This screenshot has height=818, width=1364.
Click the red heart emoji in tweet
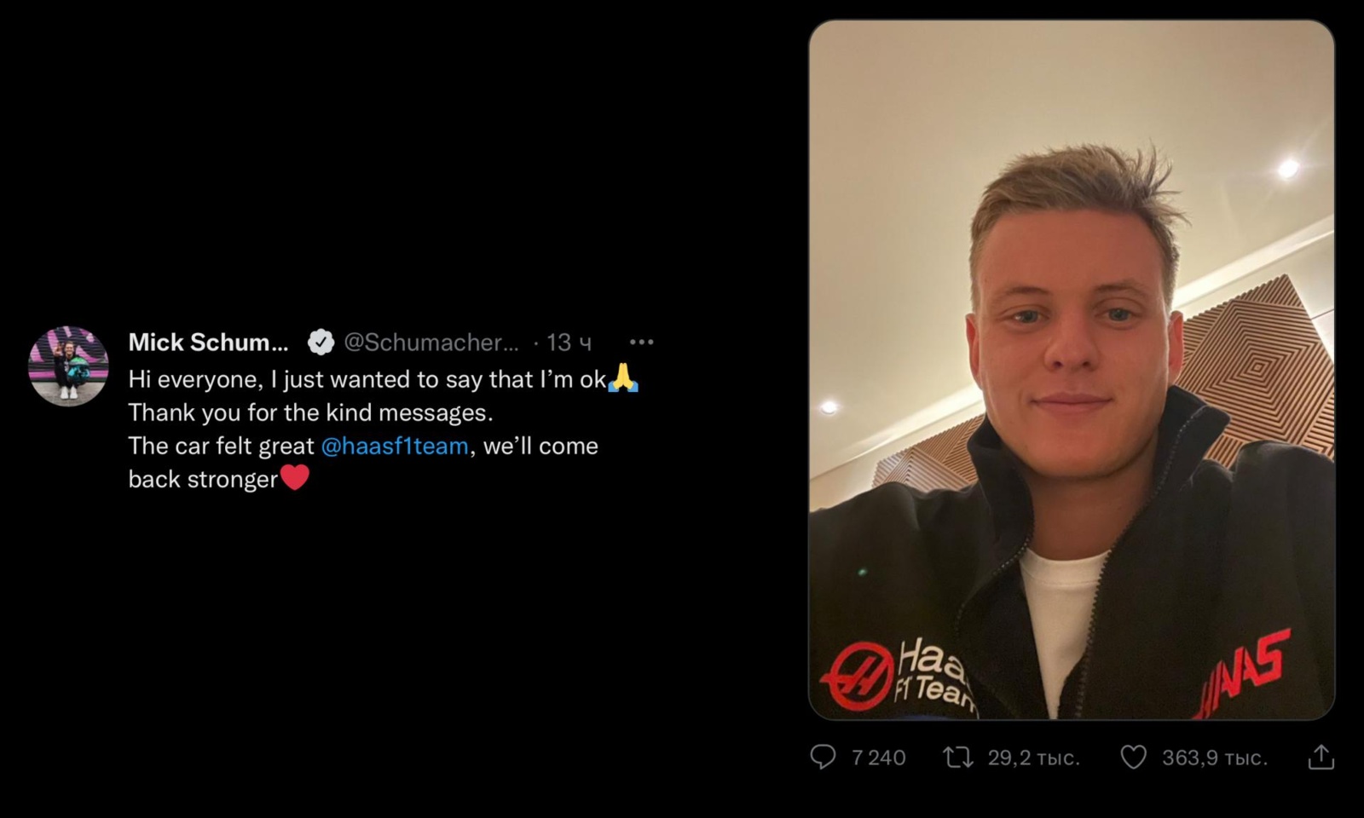click(294, 478)
